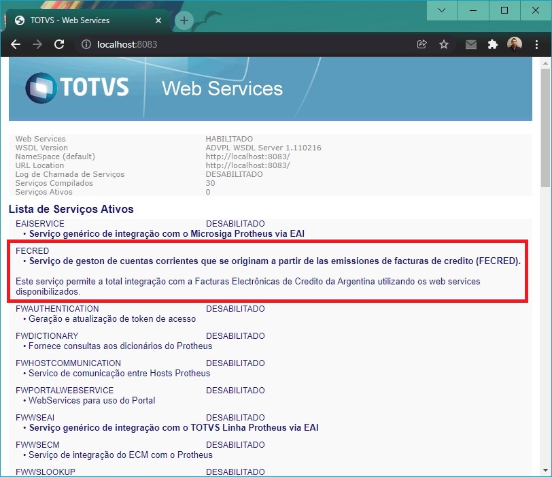
Task: View site information icon in address bar
Action: point(86,44)
